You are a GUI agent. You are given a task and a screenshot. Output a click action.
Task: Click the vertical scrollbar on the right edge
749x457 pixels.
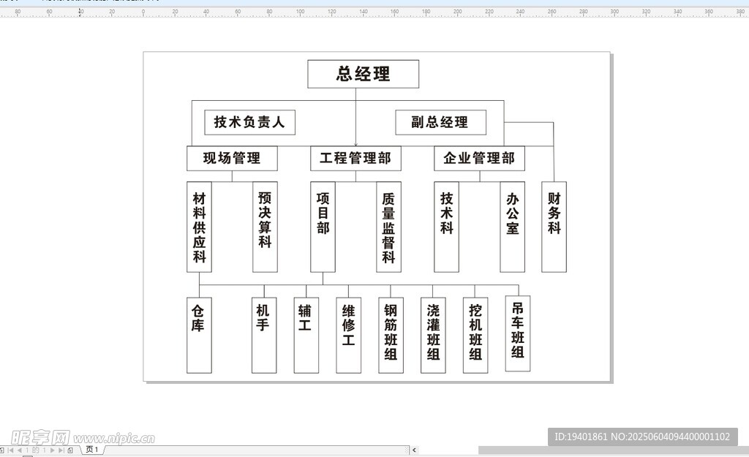click(745, 219)
